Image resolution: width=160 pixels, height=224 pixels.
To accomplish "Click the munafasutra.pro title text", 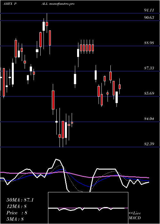I will (x=62, y=4).
